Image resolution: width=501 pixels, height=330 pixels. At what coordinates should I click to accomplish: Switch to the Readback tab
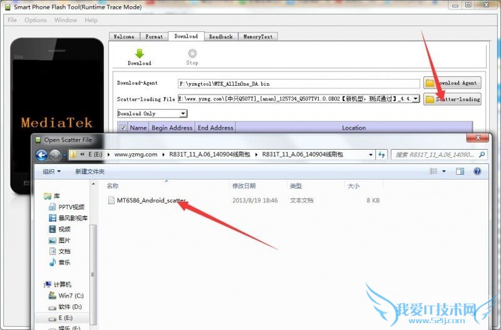[x=221, y=37]
